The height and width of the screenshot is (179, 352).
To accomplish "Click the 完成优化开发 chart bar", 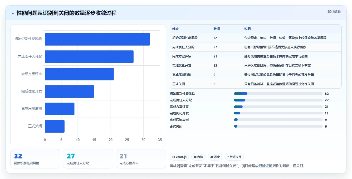I will tap(70, 91).
